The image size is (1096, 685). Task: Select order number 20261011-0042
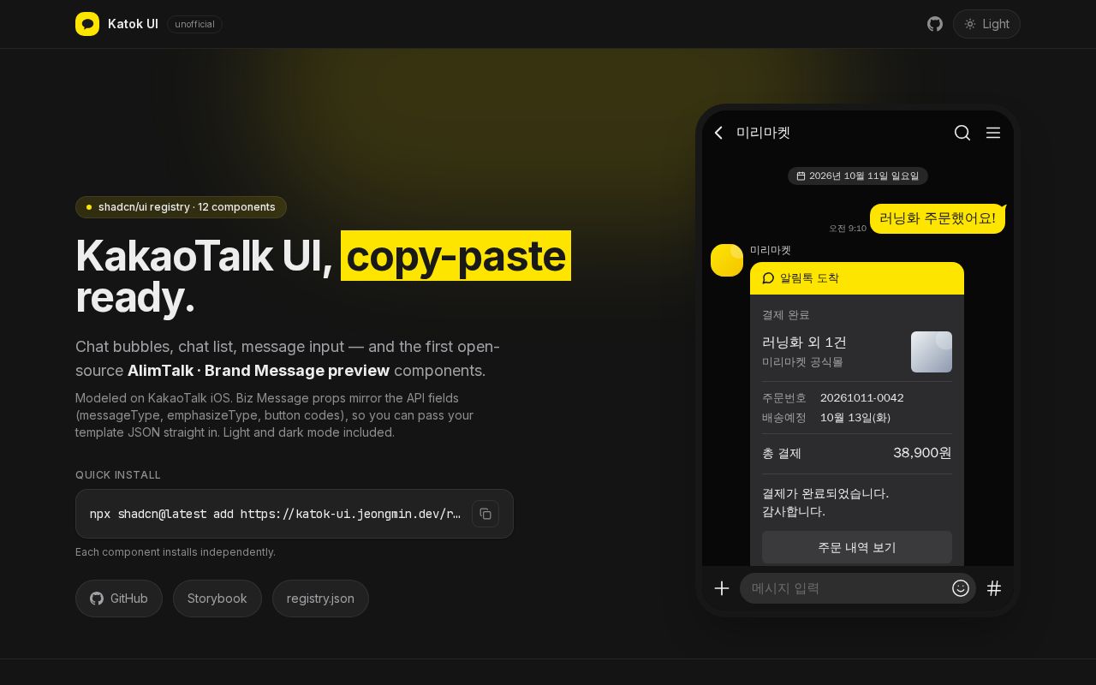862,398
